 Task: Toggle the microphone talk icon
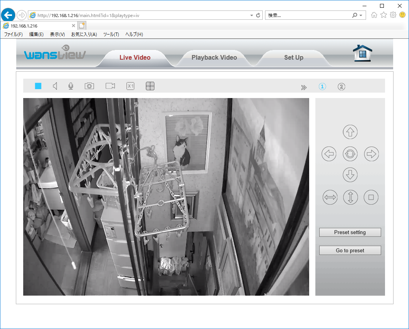[x=71, y=86]
